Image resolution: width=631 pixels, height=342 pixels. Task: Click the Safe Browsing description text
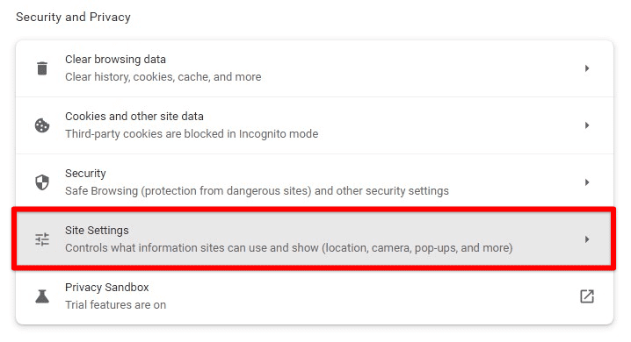pos(257,190)
